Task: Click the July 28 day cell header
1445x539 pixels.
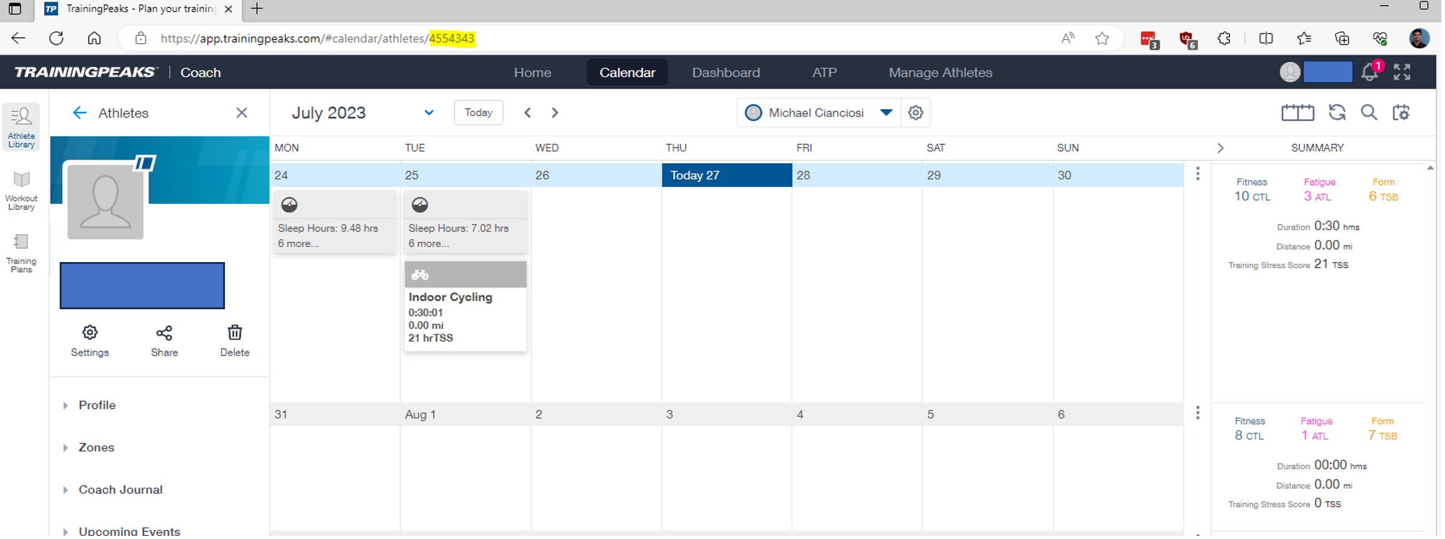Action: 857,175
